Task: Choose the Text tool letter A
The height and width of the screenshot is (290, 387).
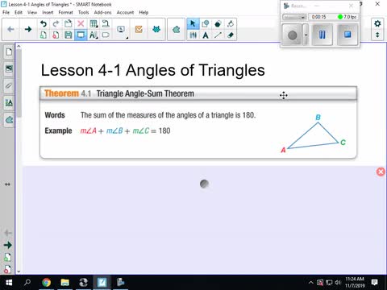Action: pos(206,35)
